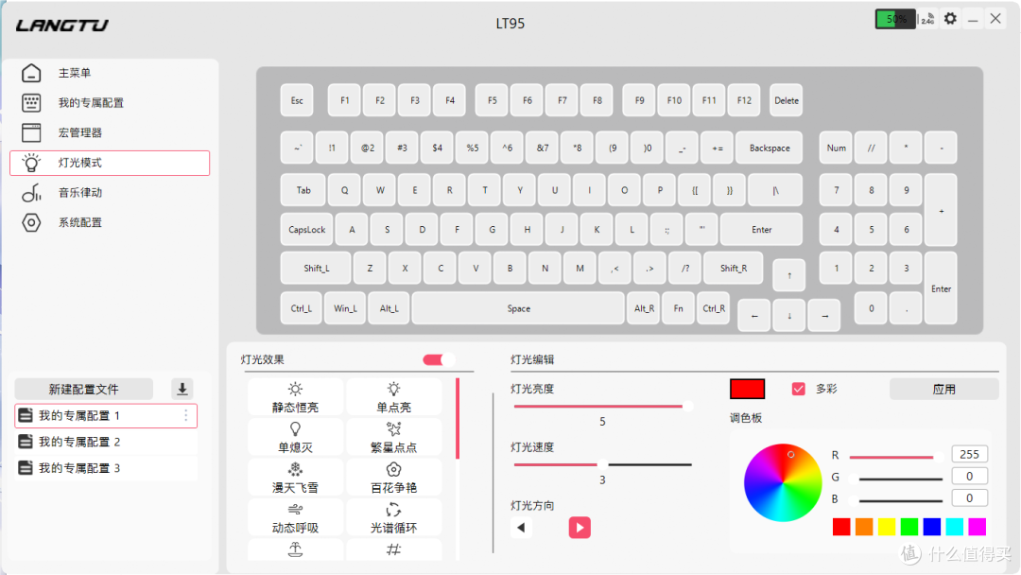Click the Delete key on keyboard
Viewport: 1021px width, 575px height.
pyautogui.click(x=786, y=100)
